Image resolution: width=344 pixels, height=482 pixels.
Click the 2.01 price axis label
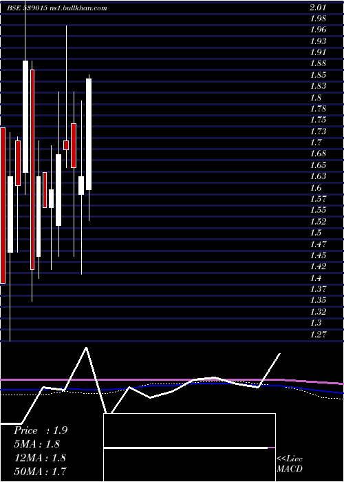[x=318, y=8]
